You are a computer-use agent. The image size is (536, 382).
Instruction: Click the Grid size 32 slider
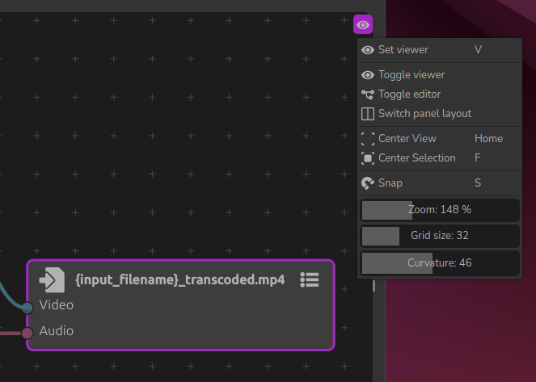click(x=440, y=236)
